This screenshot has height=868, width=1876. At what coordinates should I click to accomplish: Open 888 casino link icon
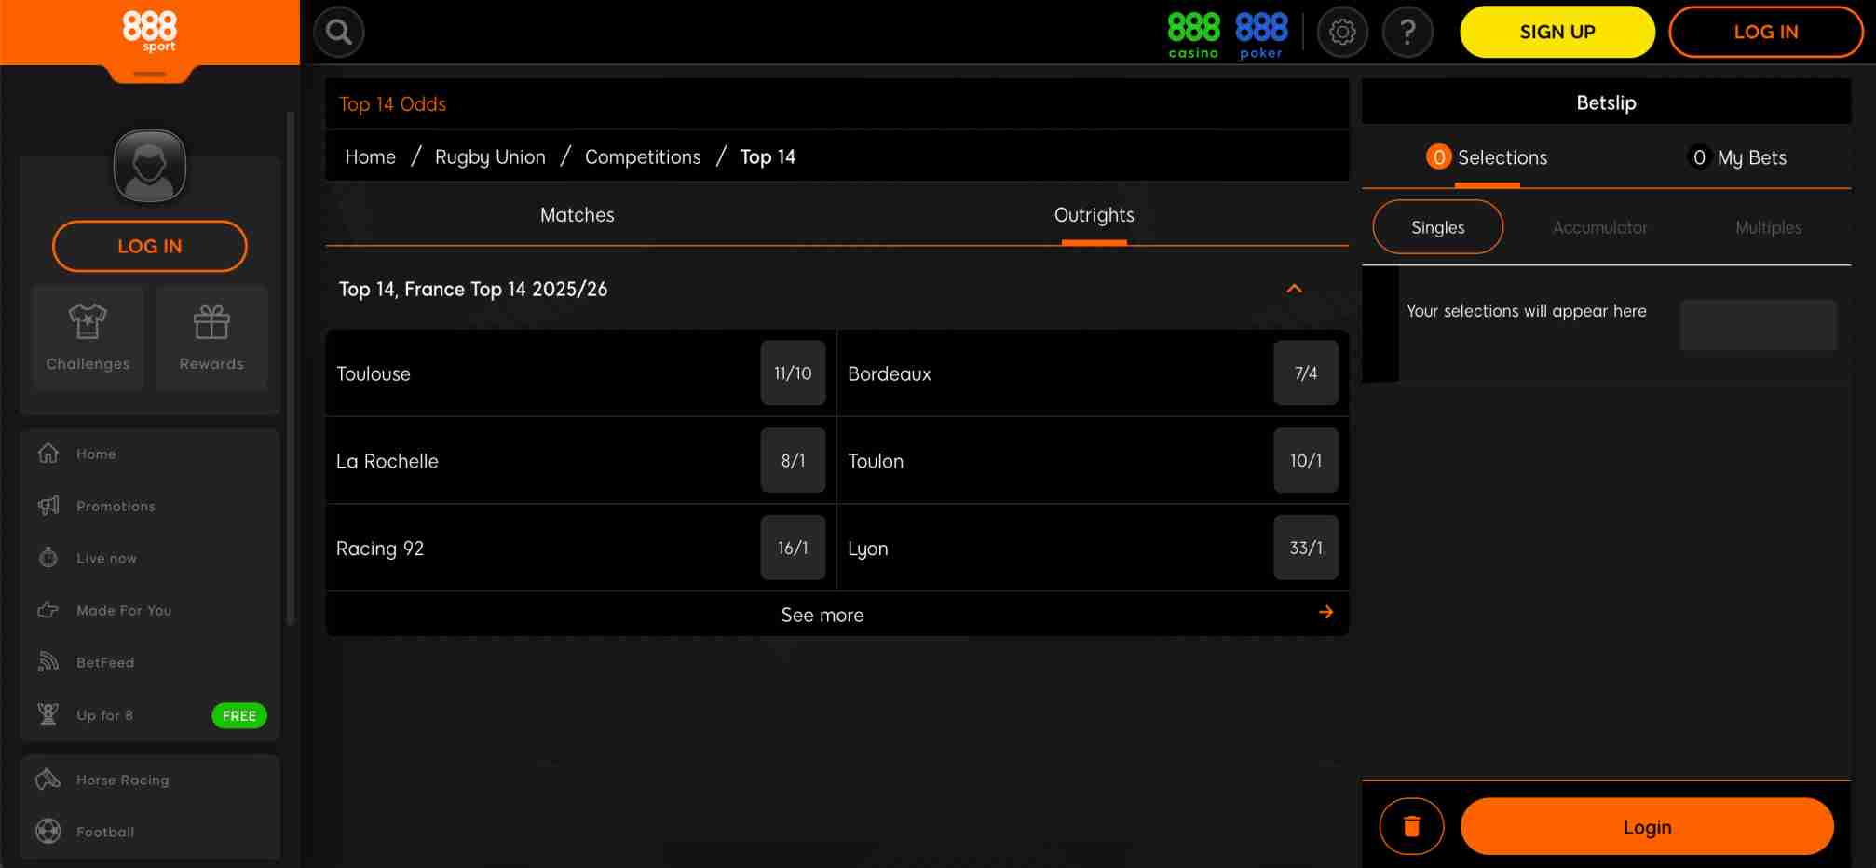pos(1193,34)
